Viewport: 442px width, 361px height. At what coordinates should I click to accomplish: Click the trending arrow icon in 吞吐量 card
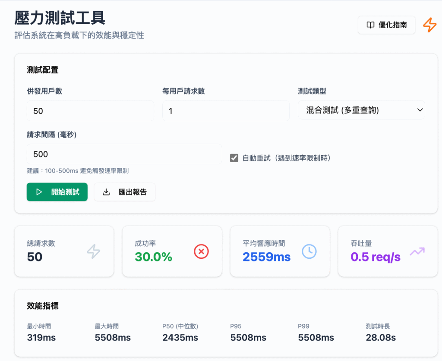click(x=417, y=251)
